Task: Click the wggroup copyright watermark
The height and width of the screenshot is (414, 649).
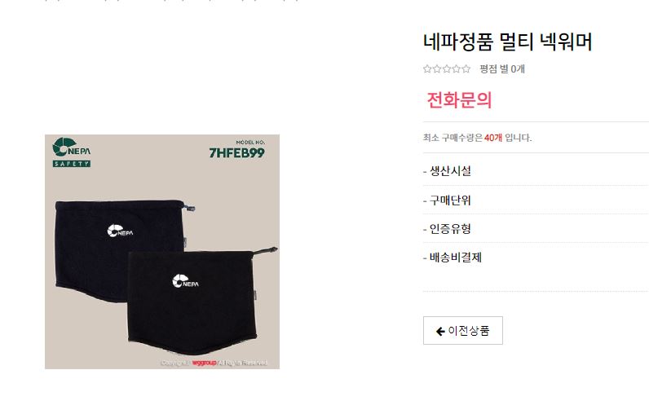Action: click(x=214, y=363)
